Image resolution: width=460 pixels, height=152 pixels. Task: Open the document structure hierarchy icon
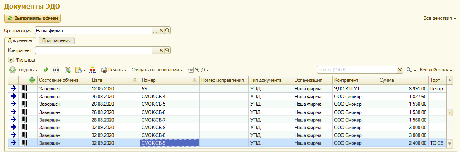pos(92,70)
